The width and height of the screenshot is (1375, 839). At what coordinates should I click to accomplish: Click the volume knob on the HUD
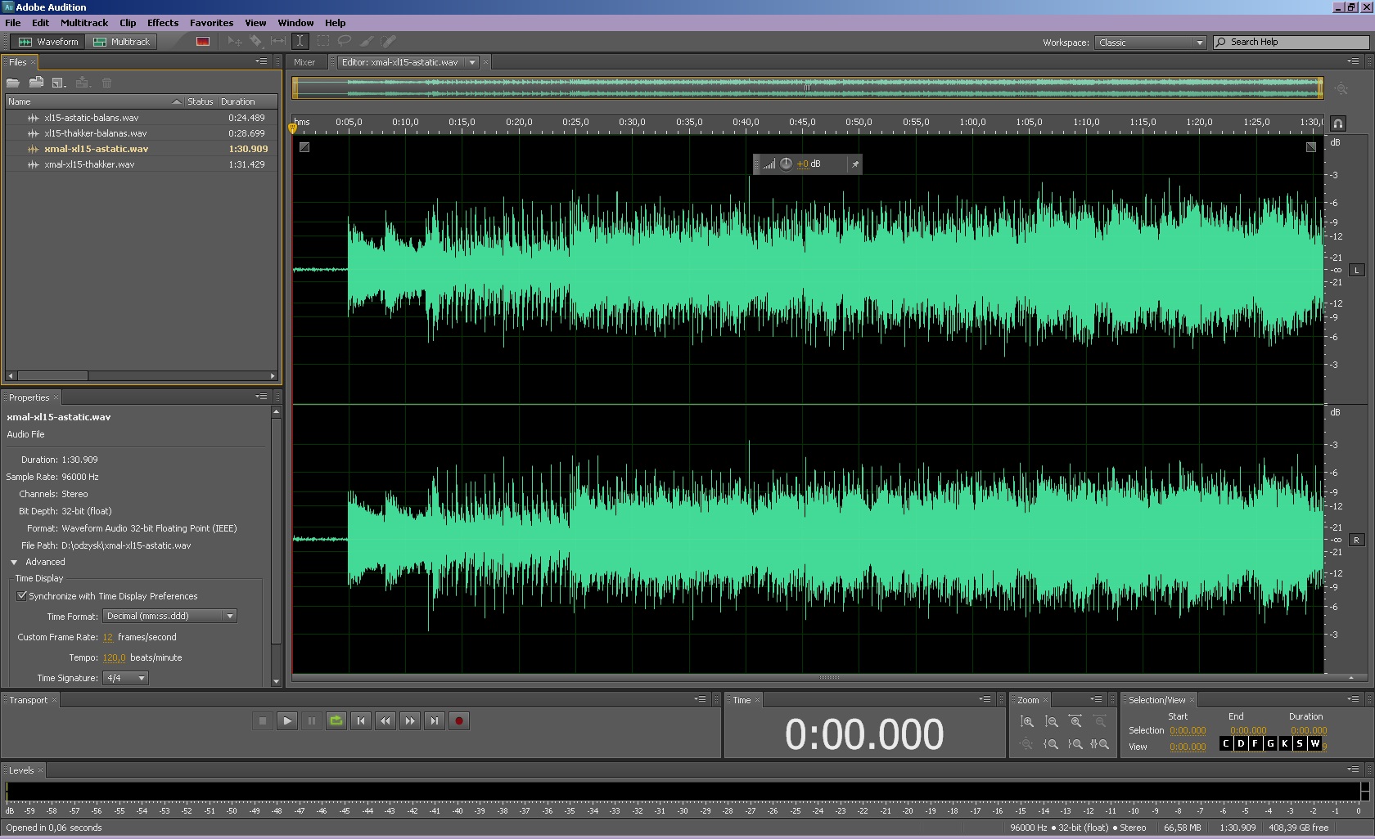click(786, 164)
